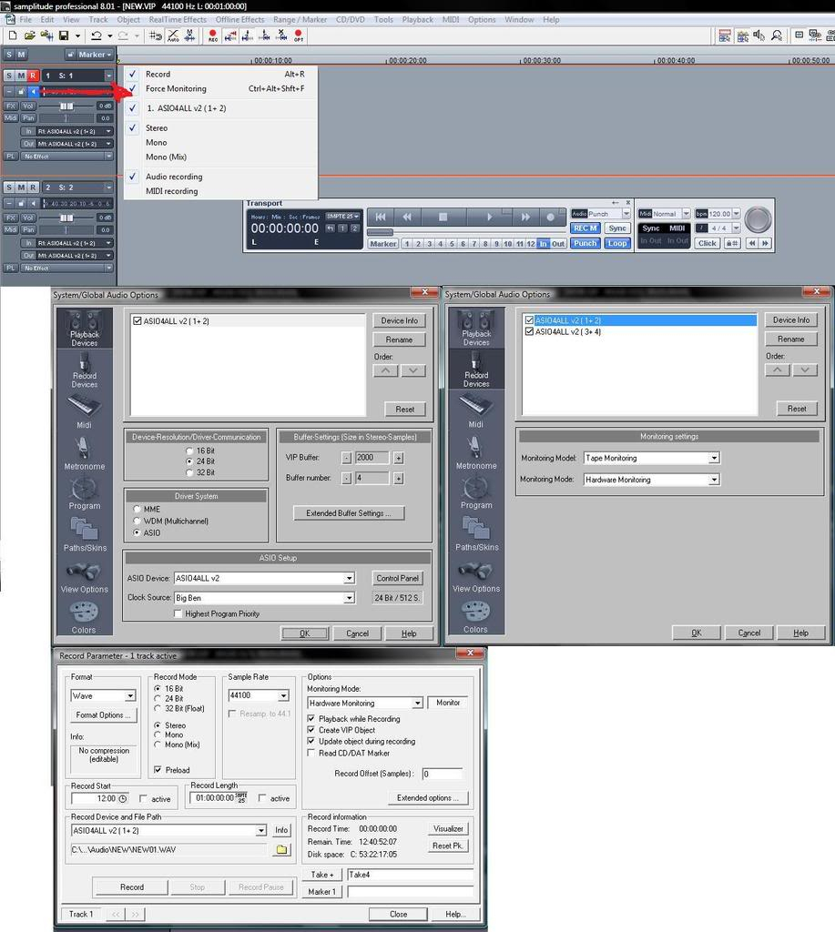Open the Sample Rate 44100 dropdown

(283, 695)
